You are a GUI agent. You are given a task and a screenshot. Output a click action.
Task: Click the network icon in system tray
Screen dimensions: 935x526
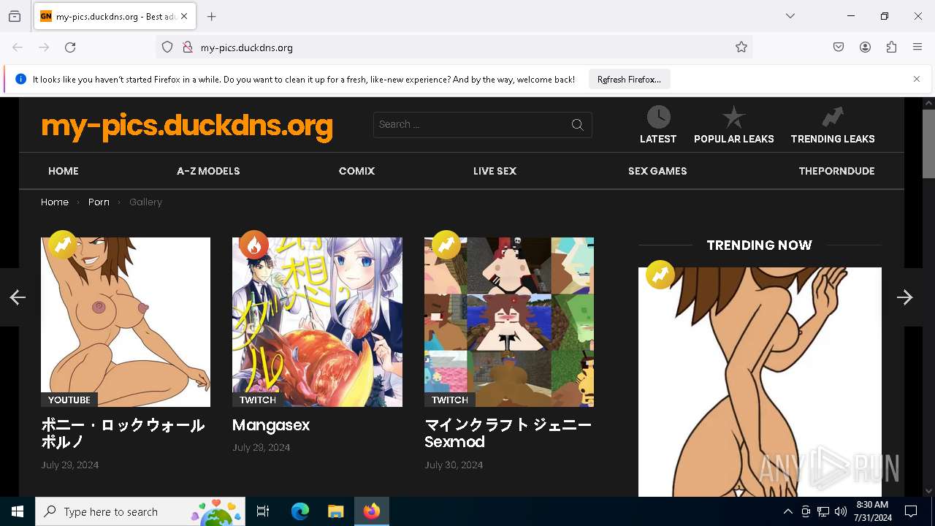pyautogui.click(x=823, y=512)
